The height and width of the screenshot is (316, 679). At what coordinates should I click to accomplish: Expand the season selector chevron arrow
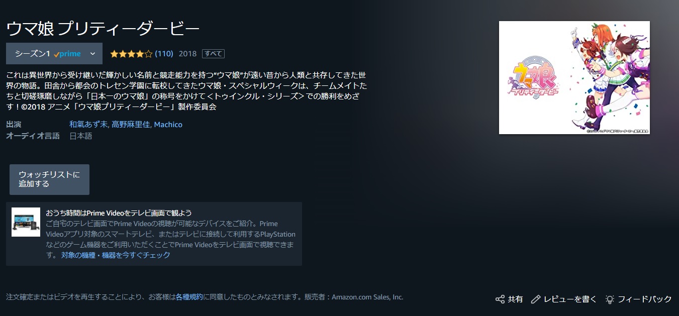tap(92, 54)
